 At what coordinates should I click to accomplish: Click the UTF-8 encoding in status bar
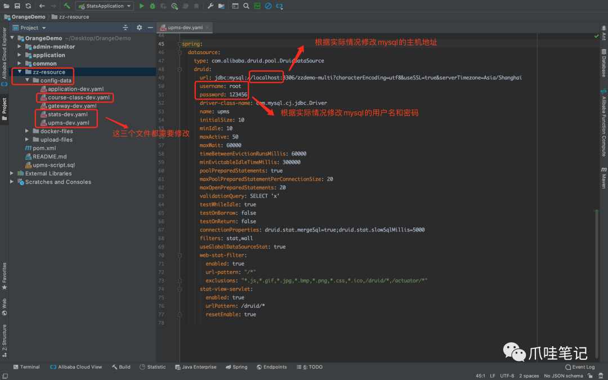pos(507,375)
